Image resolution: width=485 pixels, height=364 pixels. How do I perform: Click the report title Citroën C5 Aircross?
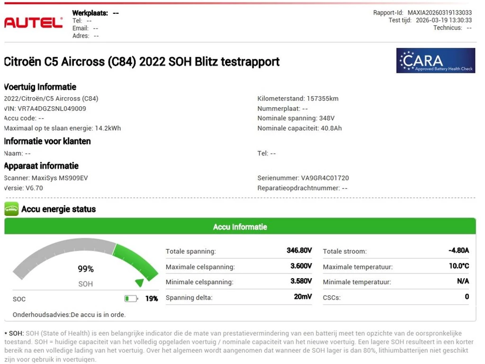pos(142,62)
